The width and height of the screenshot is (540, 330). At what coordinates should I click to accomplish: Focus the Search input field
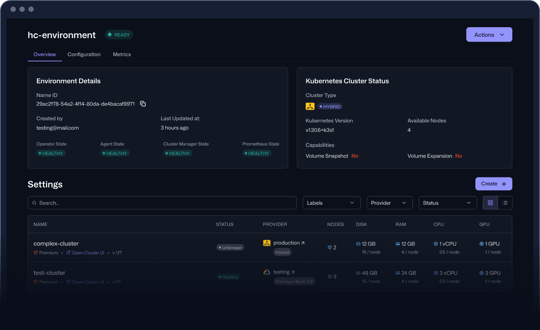coord(162,203)
